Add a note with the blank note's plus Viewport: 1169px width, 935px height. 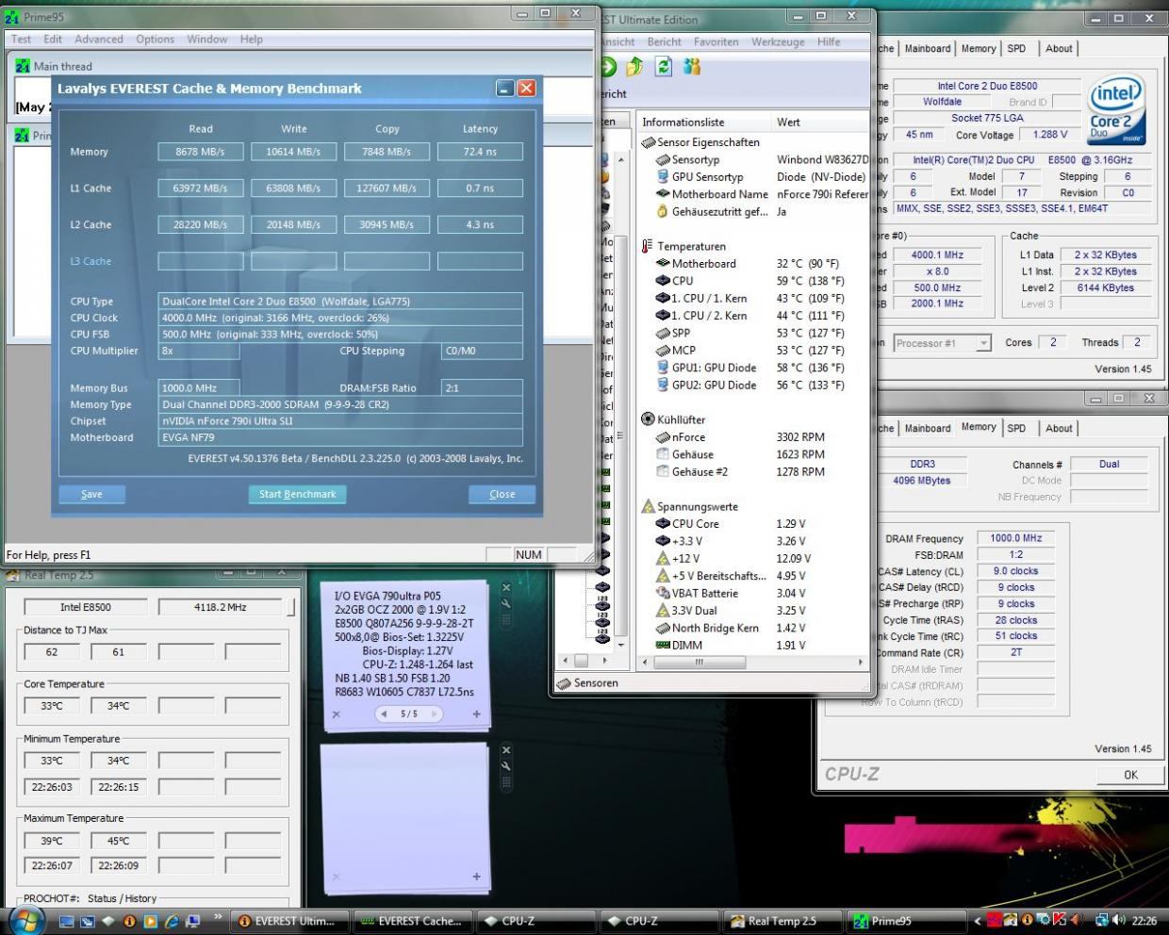coord(476,877)
